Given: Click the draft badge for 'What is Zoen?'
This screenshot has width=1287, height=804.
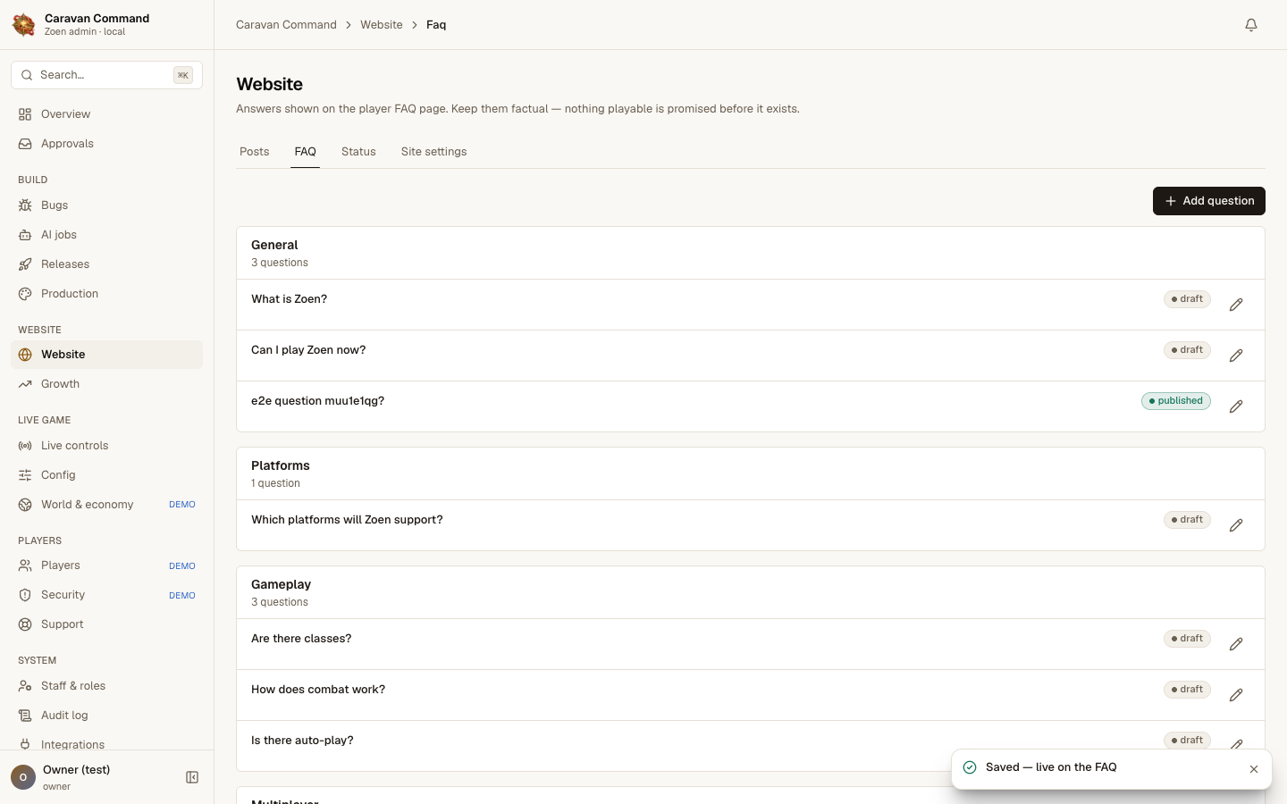Looking at the screenshot, I should point(1187,299).
